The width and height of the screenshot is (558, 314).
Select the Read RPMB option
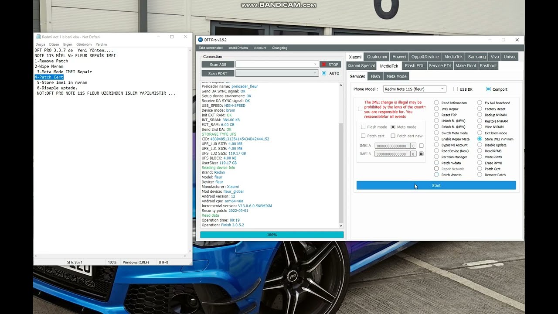pos(480,151)
